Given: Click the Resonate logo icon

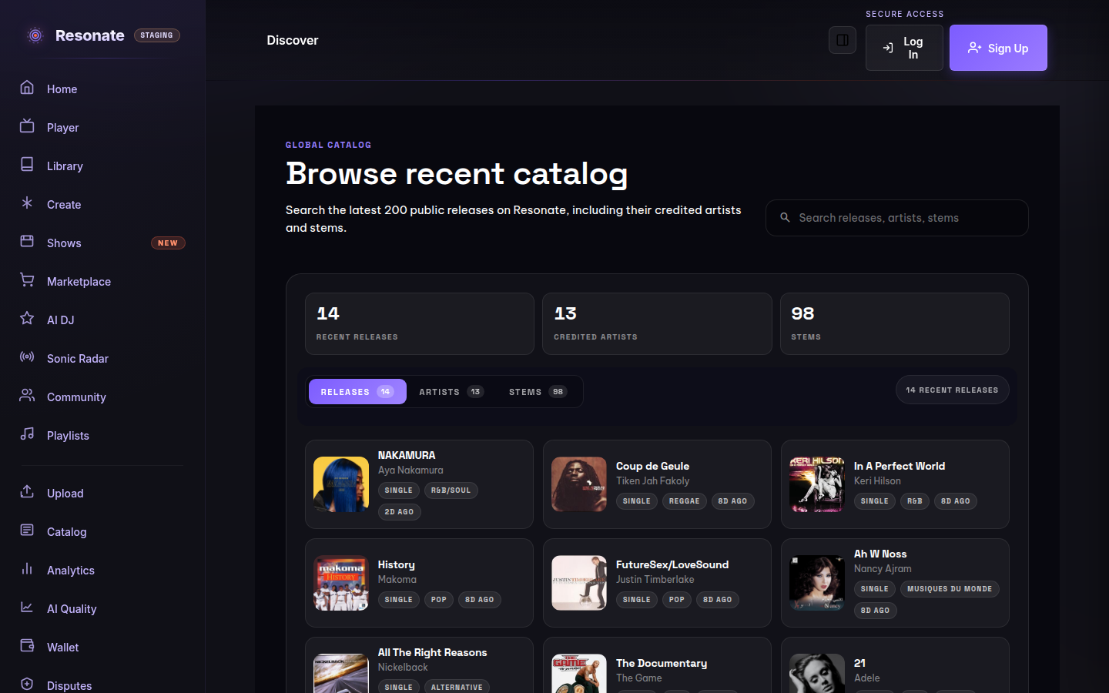Looking at the screenshot, I should click(x=35, y=35).
